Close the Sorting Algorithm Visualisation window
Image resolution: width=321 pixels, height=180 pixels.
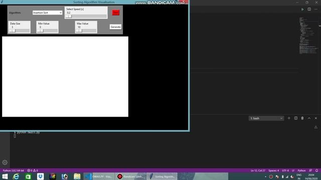click(x=184, y=1)
